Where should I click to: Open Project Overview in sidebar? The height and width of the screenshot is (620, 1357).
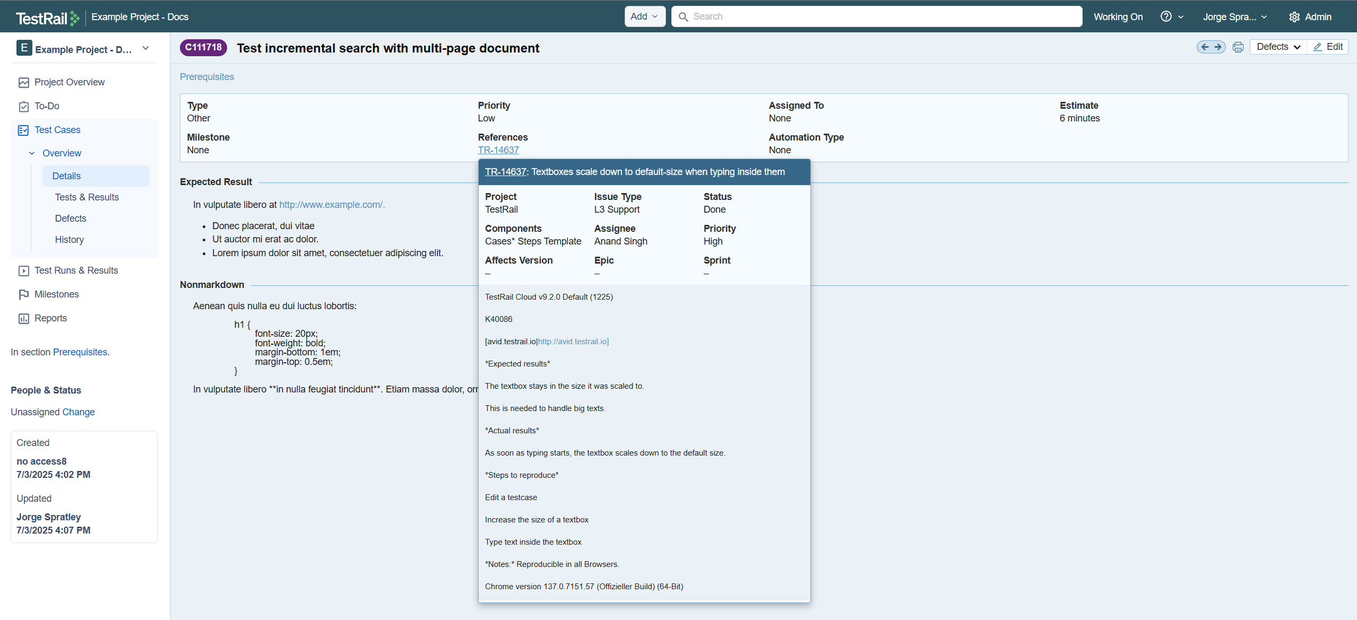(x=69, y=82)
